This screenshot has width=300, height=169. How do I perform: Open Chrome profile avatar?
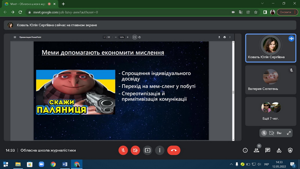click(x=272, y=12)
